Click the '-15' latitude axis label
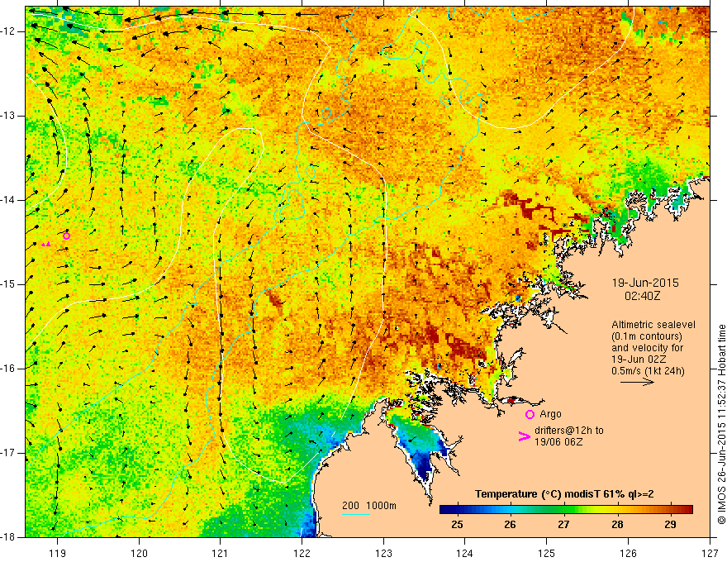The width and height of the screenshot is (727, 562). 9,284
